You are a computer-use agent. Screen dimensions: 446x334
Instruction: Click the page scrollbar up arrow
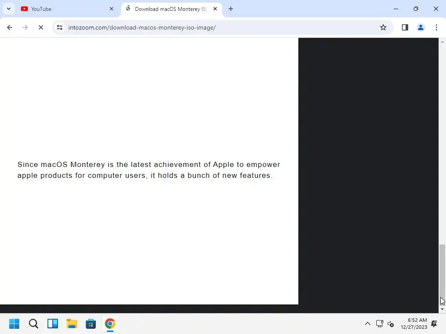pyautogui.click(x=442, y=41)
